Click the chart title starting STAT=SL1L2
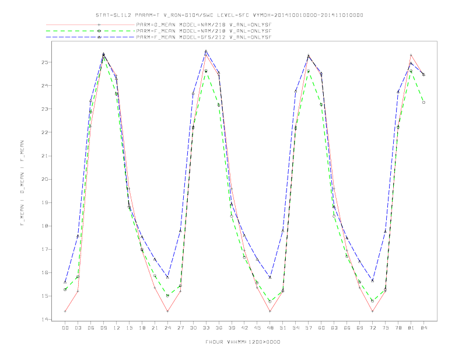The width and height of the screenshot is (462, 357). point(229,15)
